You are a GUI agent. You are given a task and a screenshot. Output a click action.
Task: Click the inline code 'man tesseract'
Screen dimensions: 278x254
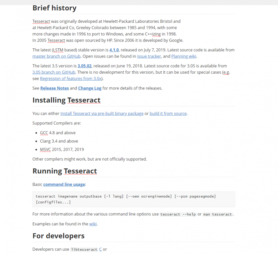(x=217, y=214)
